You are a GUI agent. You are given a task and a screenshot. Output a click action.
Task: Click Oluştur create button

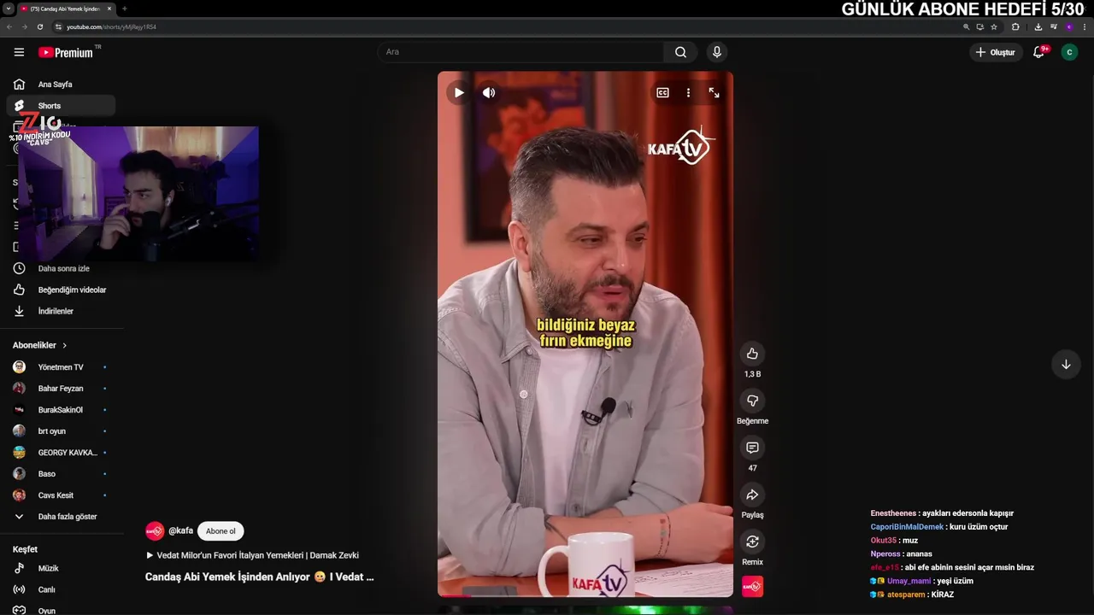(997, 52)
